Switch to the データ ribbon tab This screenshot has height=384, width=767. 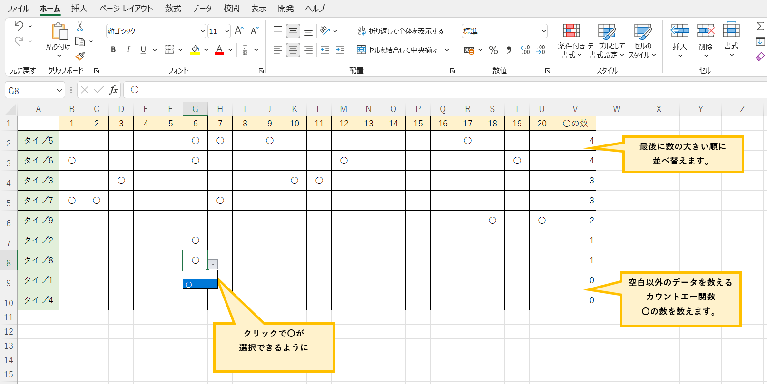click(202, 9)
